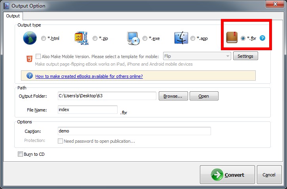Tick the Burn to CD checkbox
This screenshot has height=189, width=287.
20,154
